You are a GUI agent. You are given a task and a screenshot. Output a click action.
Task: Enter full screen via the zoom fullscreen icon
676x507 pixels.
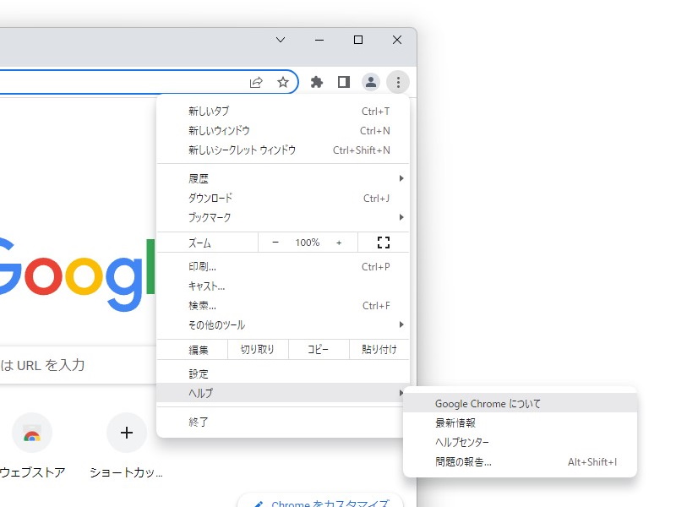pos(382,242)
